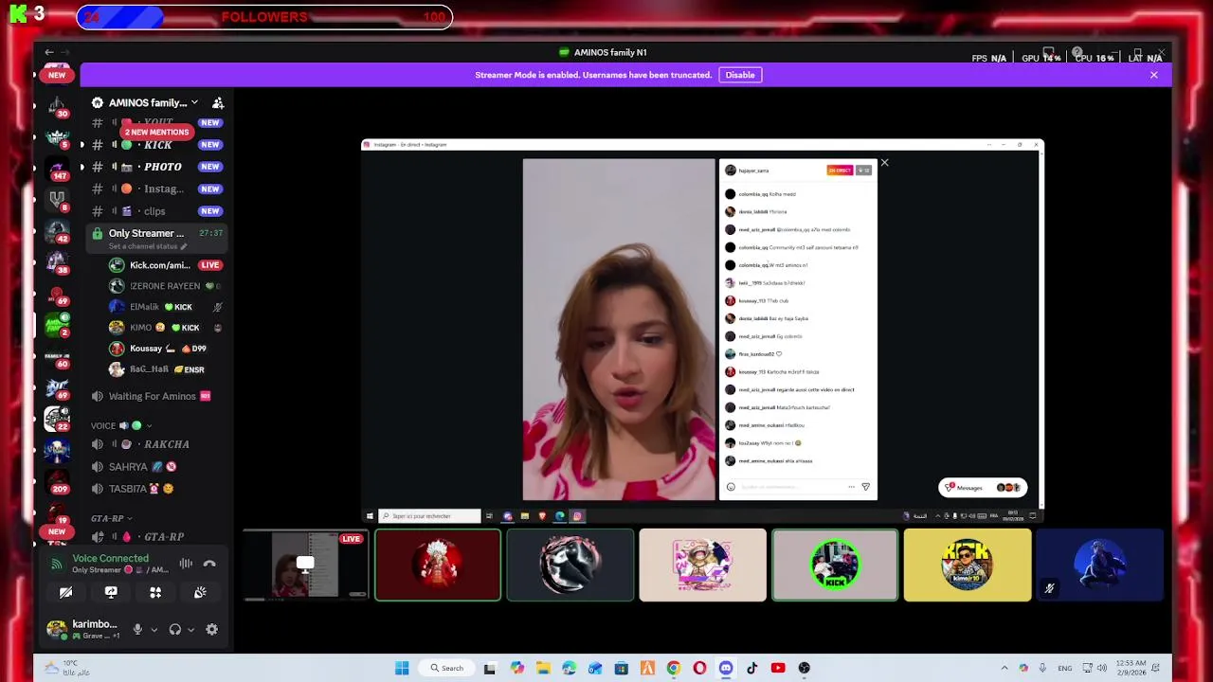Click user KIMO in voice list
1213x682 pixels.
165,328
